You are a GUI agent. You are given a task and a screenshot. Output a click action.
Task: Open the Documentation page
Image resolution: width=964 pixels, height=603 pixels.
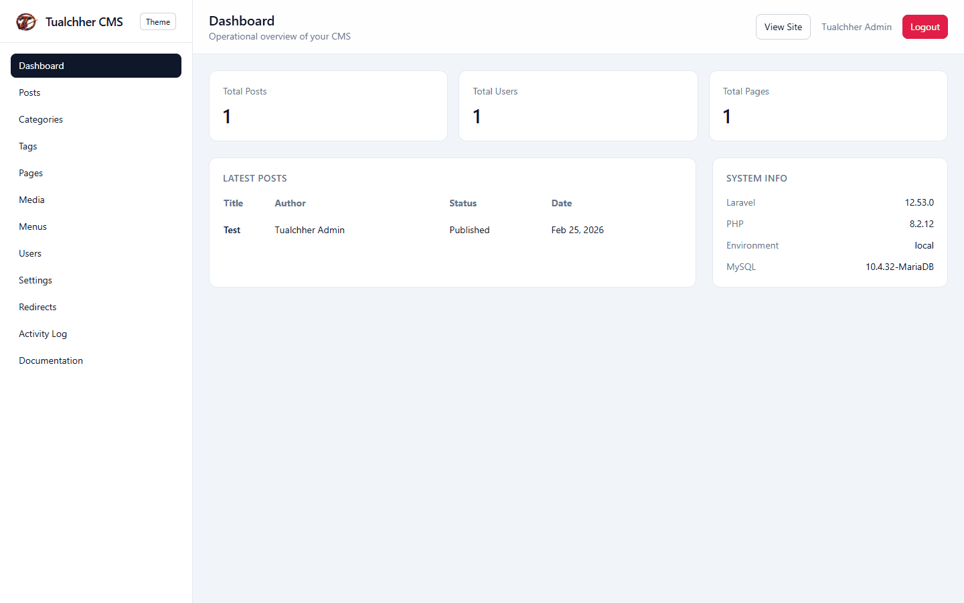click(x=50, y=360)
